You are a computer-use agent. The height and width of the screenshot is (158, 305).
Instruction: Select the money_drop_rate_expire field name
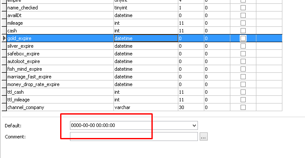[33, 84]
